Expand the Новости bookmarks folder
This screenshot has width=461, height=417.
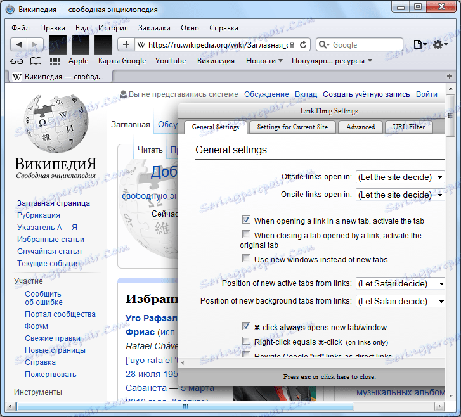click(264, 61)
